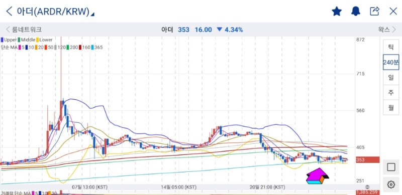Screen dimensions: 402x195
Task: Go to next coin 왁스
Action: tap(387, 30)
